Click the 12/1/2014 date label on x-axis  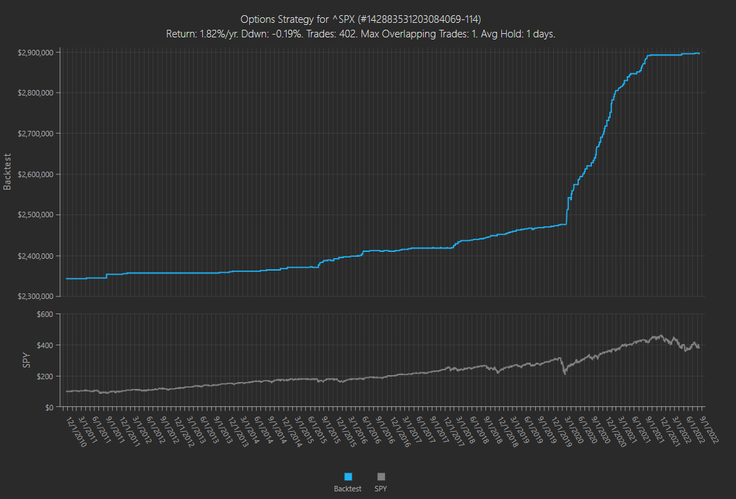(x=292, y=431)
